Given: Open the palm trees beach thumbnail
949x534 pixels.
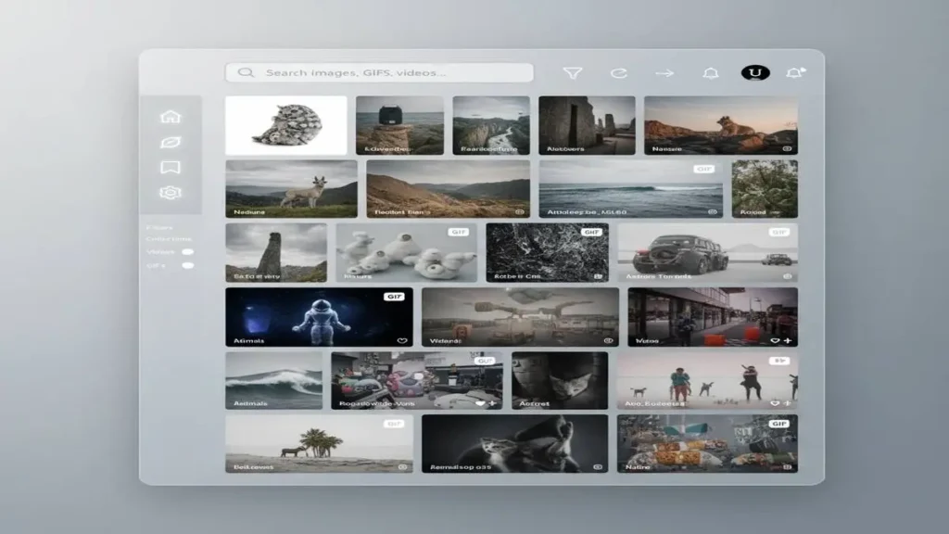Looking at the screenshot, I should pos(319,443).
